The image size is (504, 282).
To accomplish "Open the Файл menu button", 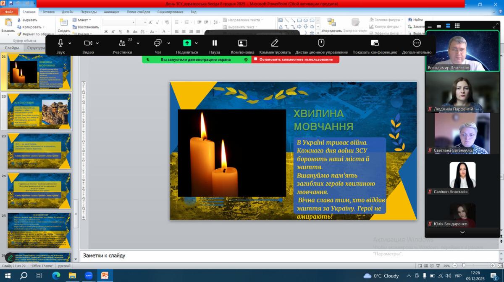I will tap(9, 12).
